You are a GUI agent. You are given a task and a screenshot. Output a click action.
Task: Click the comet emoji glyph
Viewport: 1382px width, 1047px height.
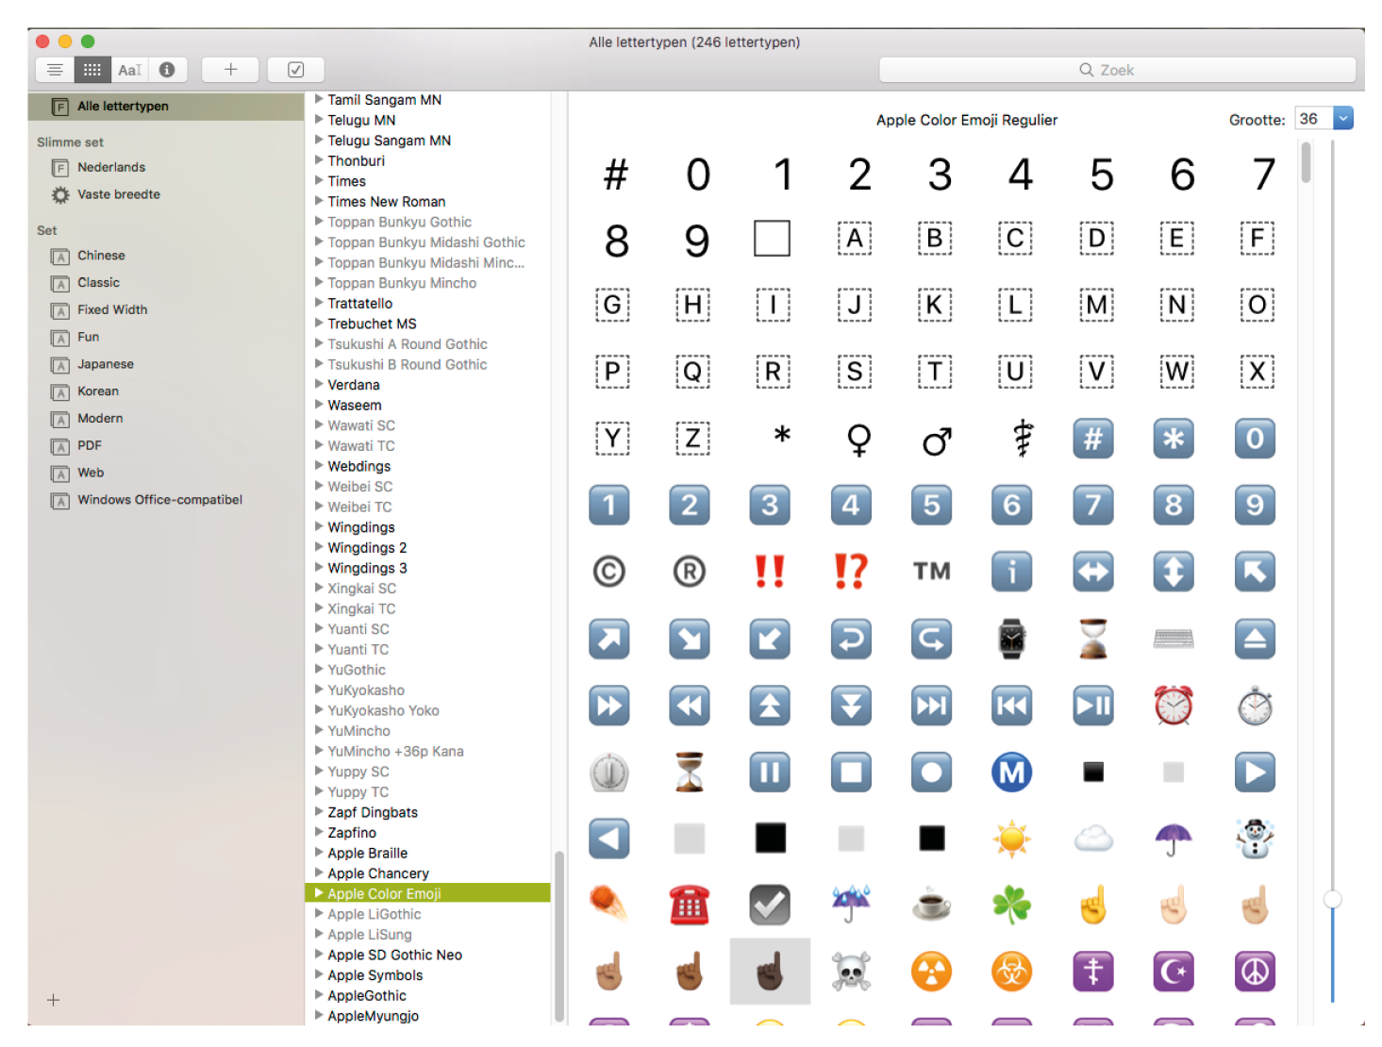pyautogui.click(x=609, y=906)
